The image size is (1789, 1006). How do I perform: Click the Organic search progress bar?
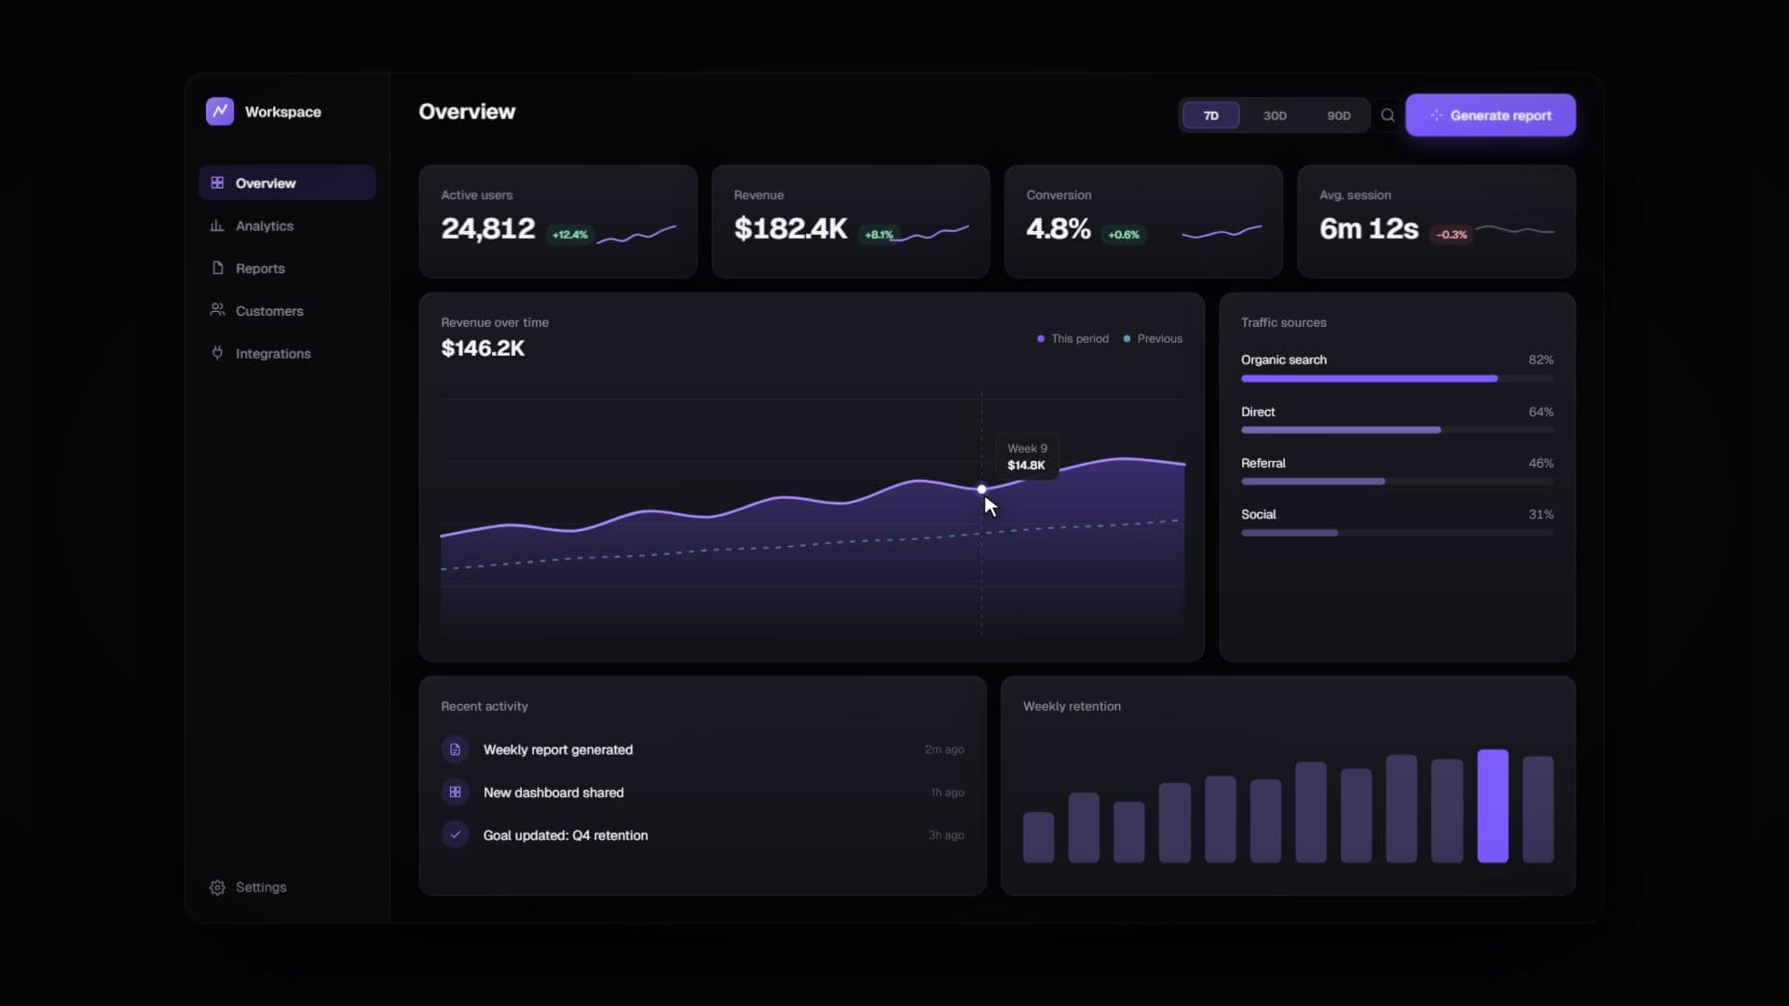[x=1397, y=379]
